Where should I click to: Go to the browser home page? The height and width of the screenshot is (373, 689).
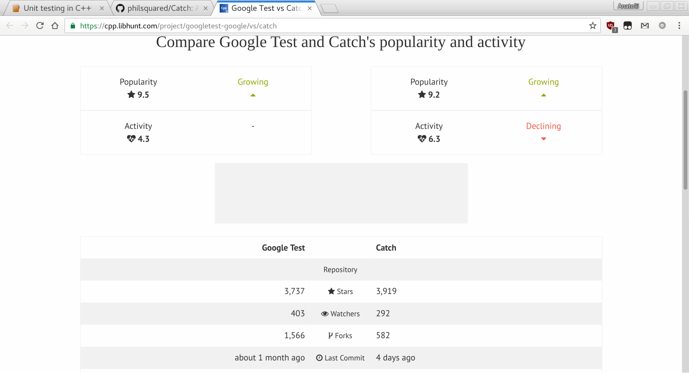[55, 25]
